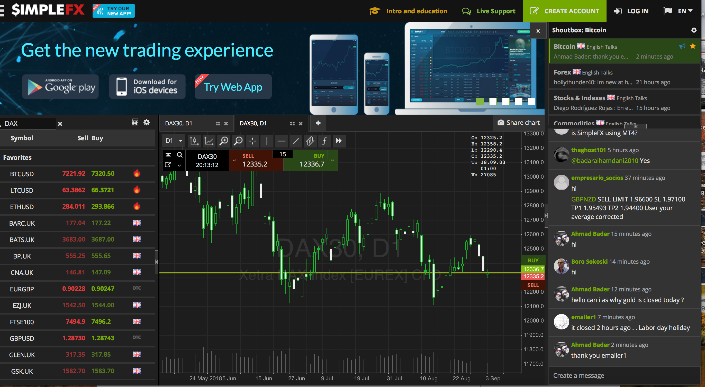Select the fifth banner slide indicator

point(531,102)
